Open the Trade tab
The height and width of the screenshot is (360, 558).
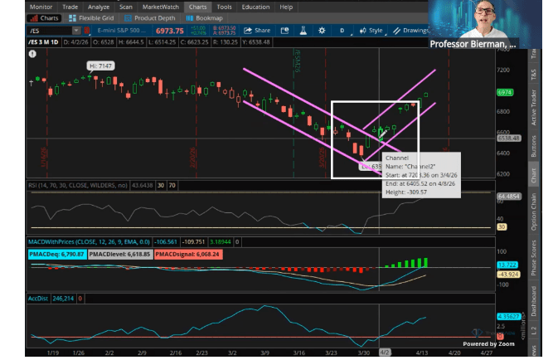coord(70,7)
